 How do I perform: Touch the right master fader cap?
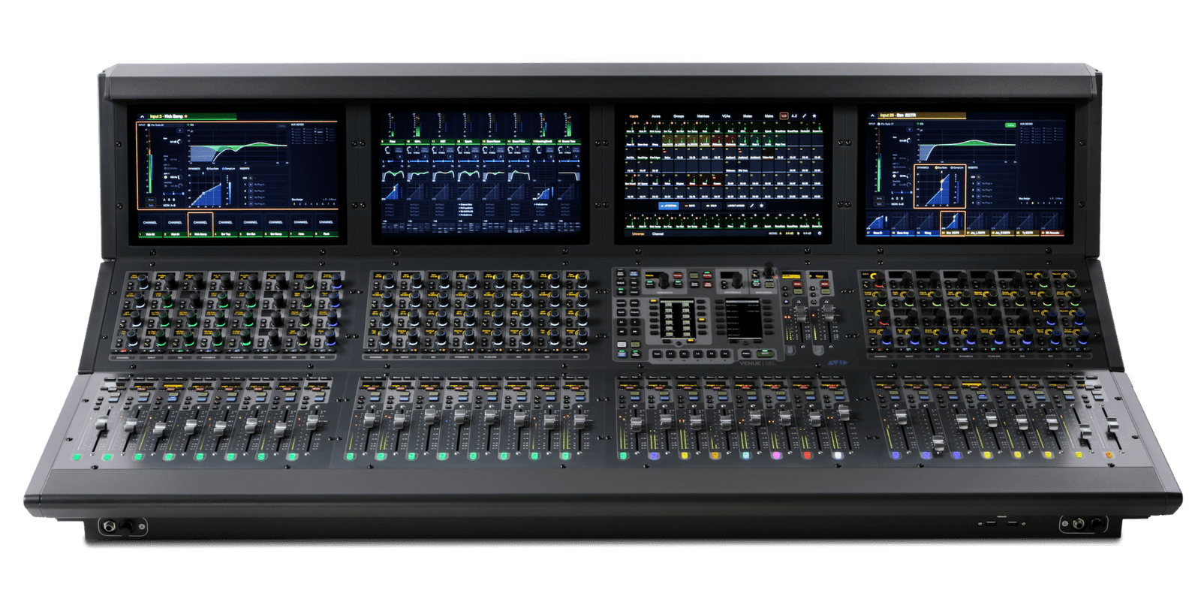point(829,312)
